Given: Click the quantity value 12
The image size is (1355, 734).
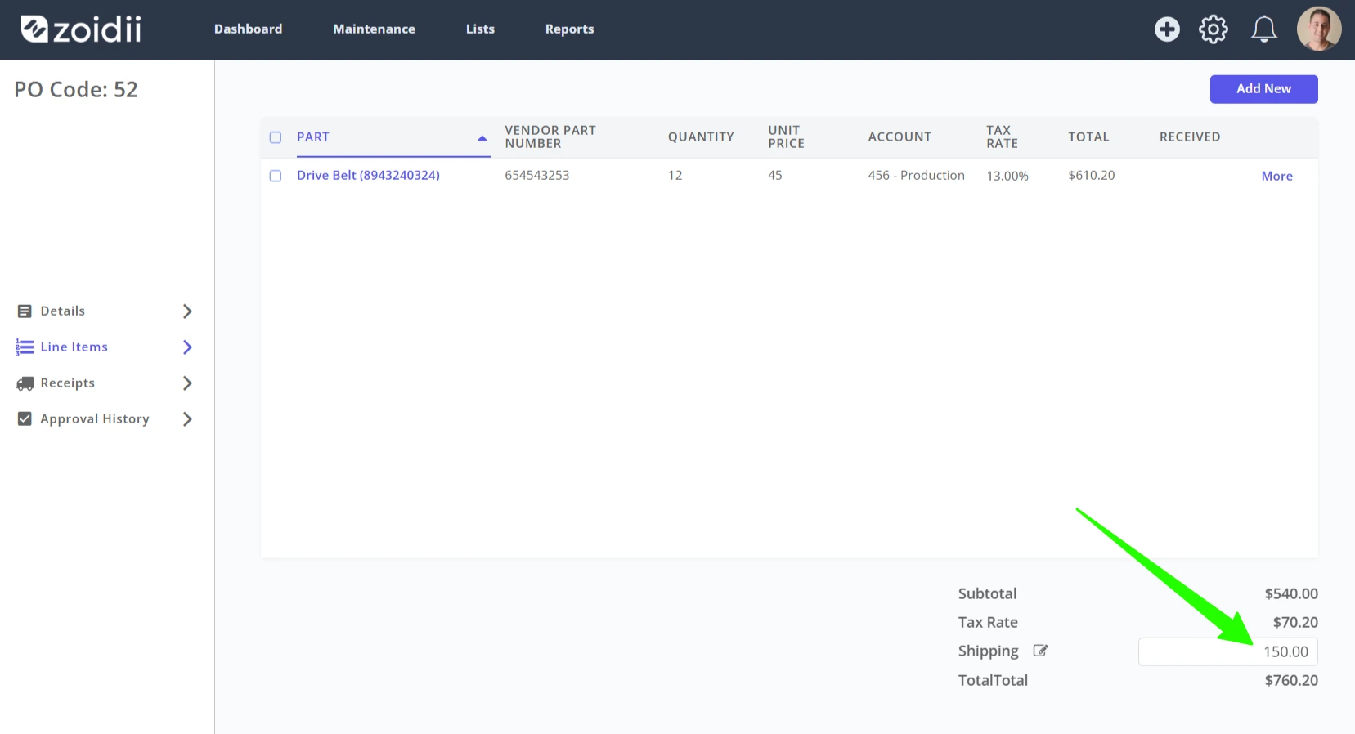Looking at the screenshot, I should tap(675, 175).
